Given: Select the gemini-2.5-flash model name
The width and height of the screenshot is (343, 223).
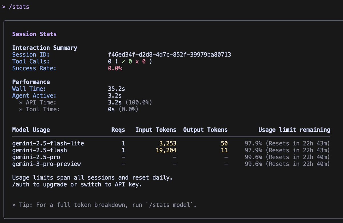Looking at the screenshot, I should (39, 150).
